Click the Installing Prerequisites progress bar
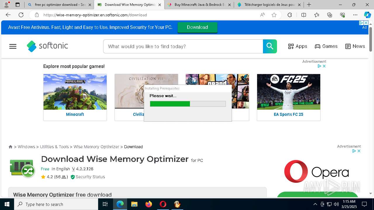Viewport: 374px width, 210px height. click(x=188, y=104)
